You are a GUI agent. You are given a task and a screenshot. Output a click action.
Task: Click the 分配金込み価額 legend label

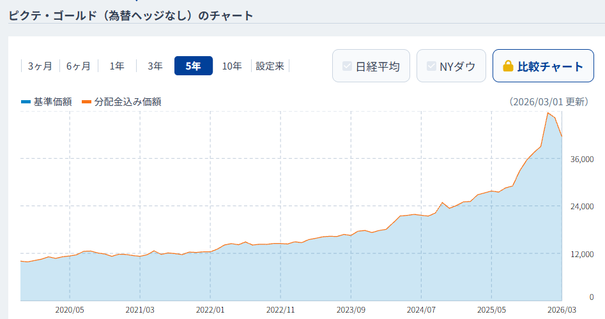coord(127,102)
